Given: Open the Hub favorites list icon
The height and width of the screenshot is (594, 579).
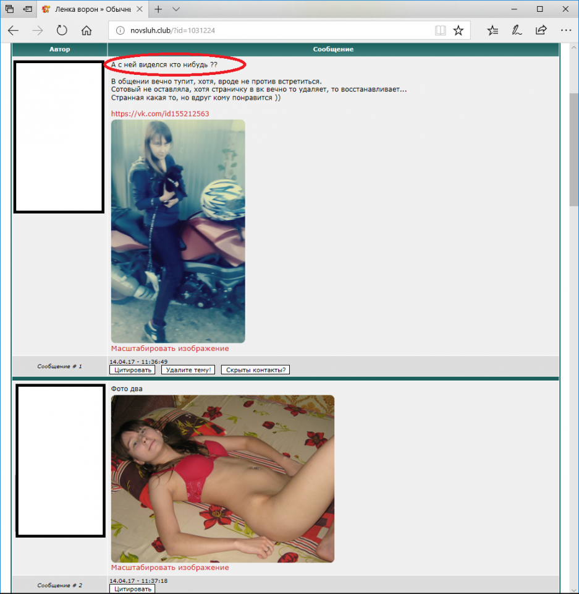Looking at the screenshot, I should (x=492, y=30).
